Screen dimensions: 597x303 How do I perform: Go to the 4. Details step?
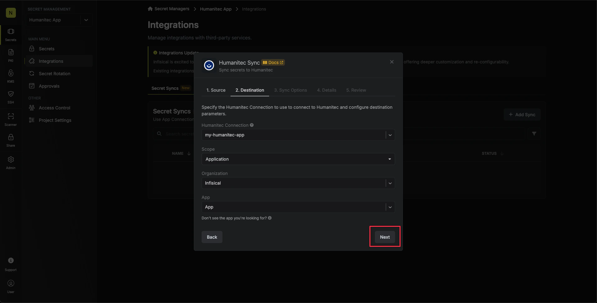pyautogui.click(x=327, y=90)
